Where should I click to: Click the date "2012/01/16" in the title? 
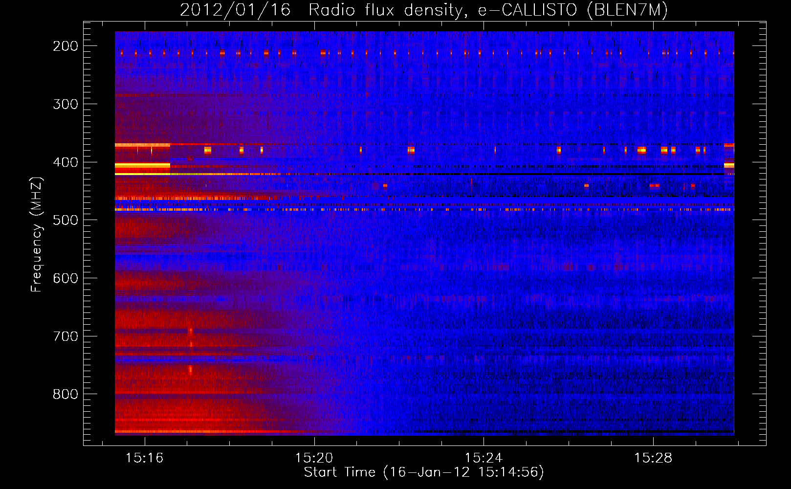pyautogui.click(x=235, y=10)
